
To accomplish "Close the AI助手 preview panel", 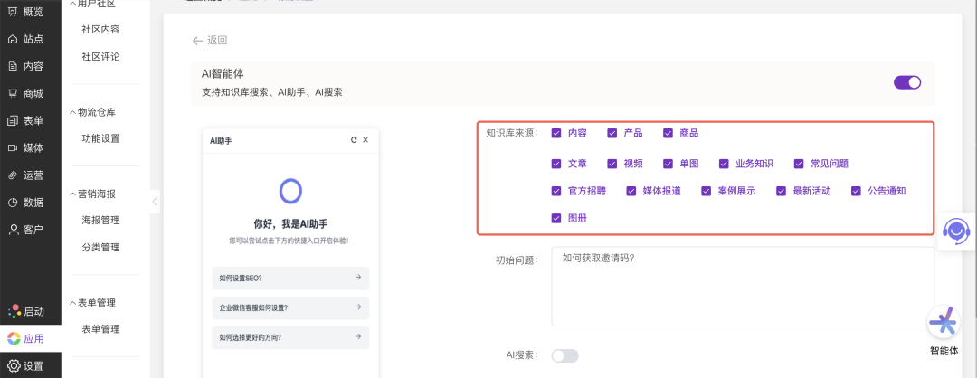I will (365, 140).
